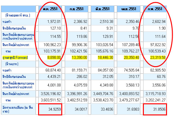
Task: Click the highlighted ฐานะสุทธิ Forward row label
Action: click(x=15, y=58)
